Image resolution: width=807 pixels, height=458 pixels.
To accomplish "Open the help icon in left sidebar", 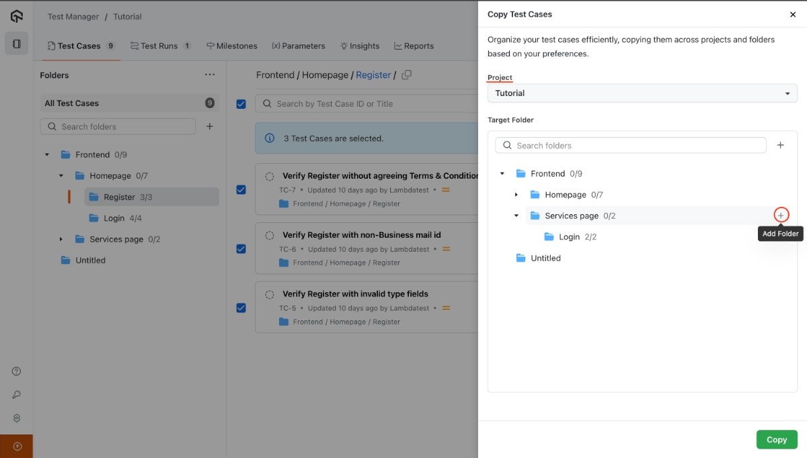I will point(17,371).
